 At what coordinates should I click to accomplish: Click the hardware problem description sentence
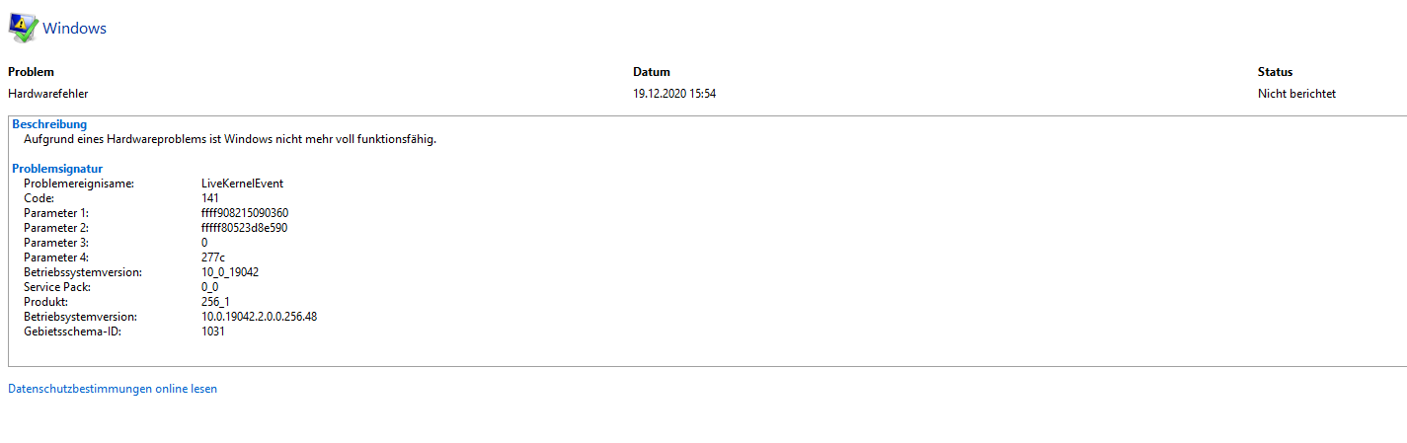[230, 139]
